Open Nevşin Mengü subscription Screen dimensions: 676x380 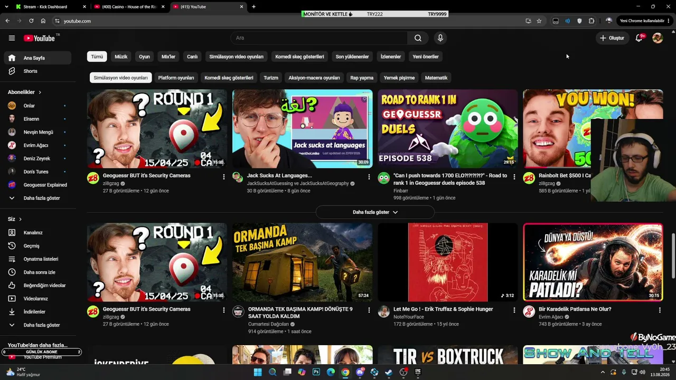tap(37, 132)
